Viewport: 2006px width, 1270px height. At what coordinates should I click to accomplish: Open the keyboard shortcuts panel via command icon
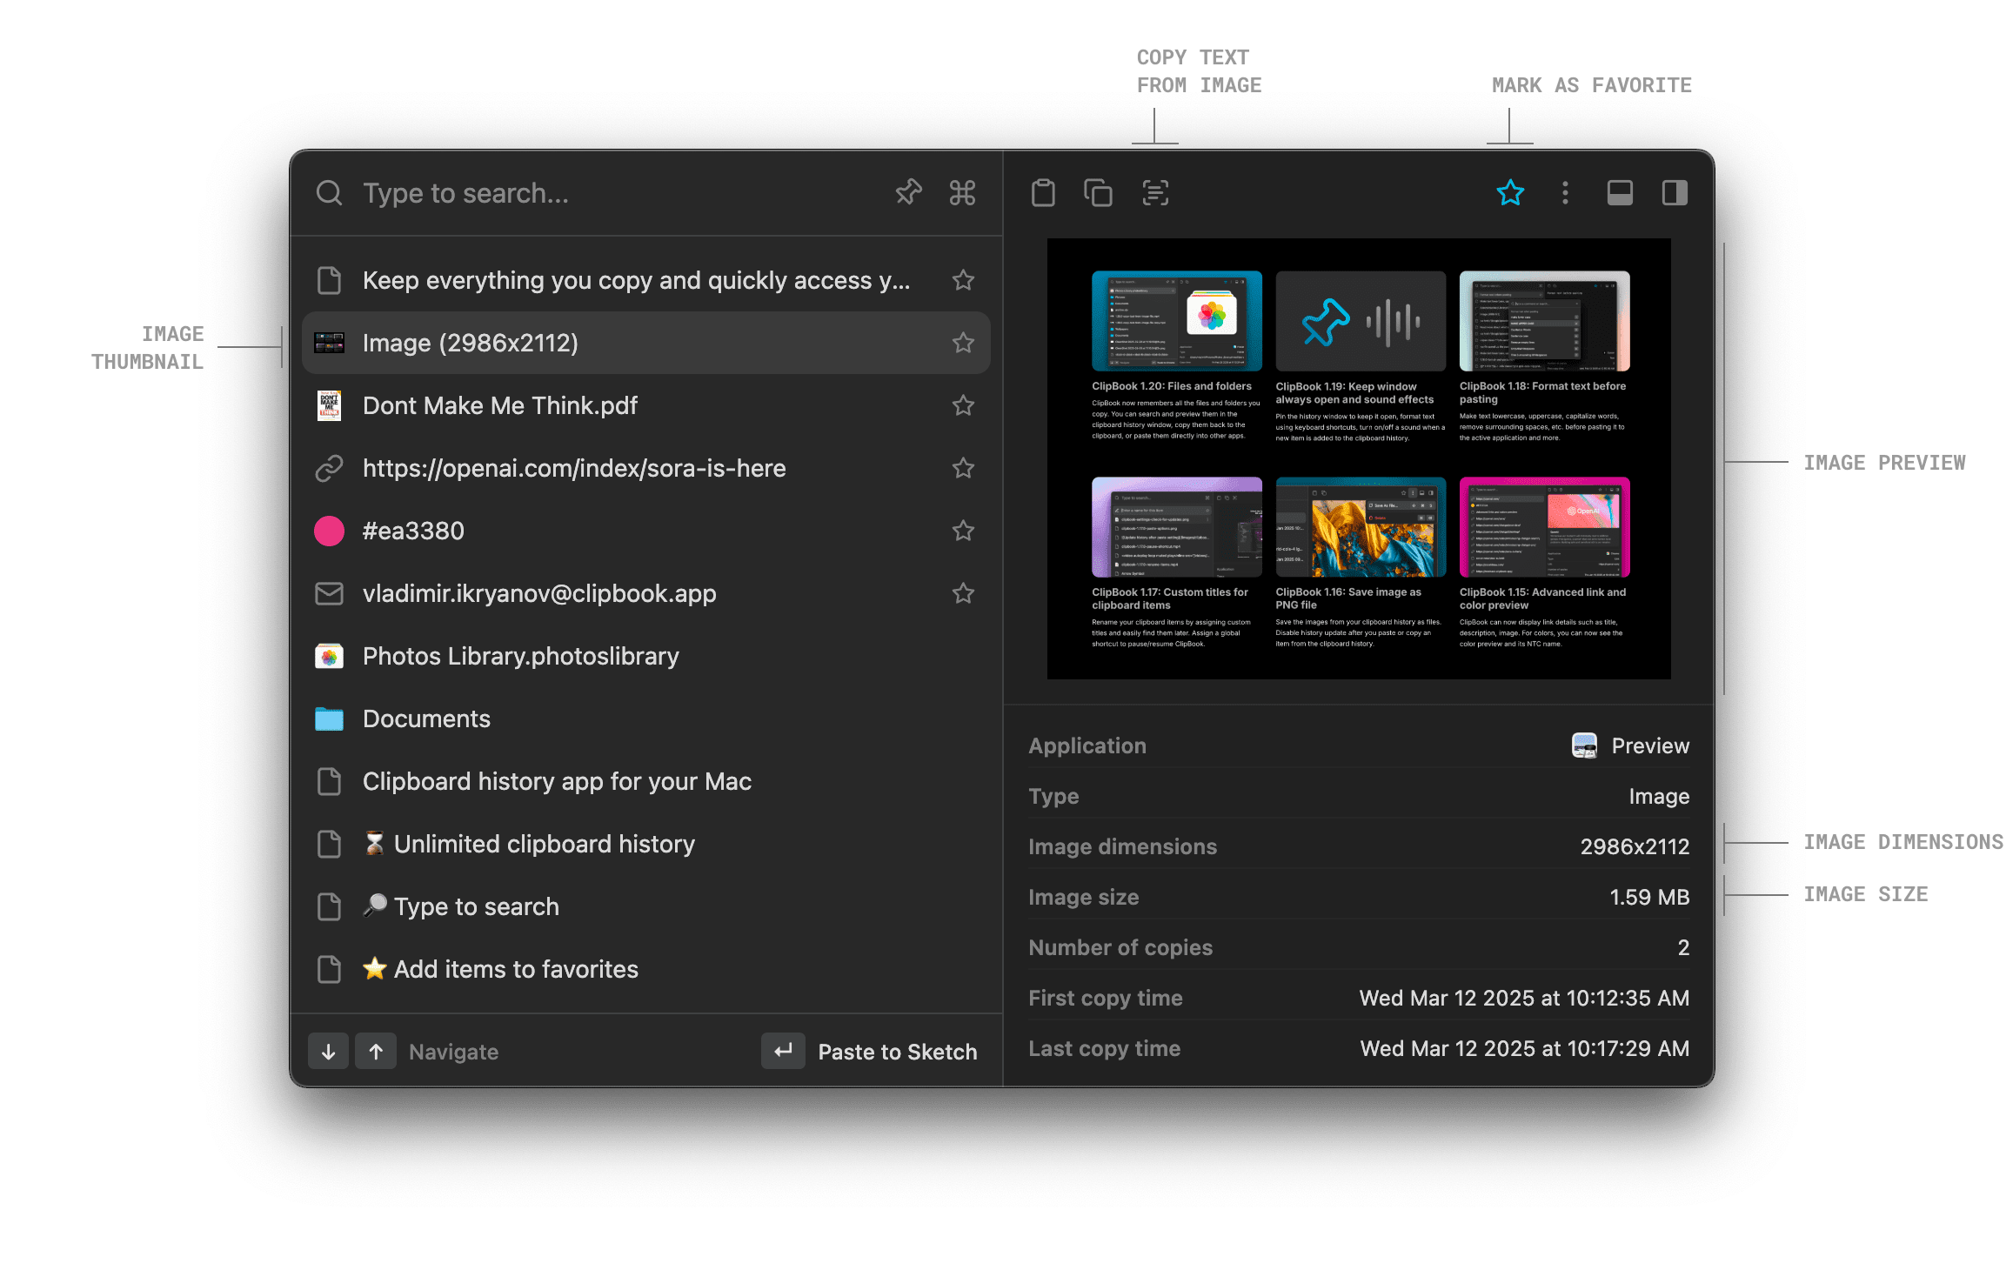(x=962, y=192)
